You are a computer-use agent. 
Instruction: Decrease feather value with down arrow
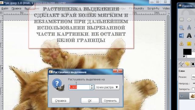point(92,88)
